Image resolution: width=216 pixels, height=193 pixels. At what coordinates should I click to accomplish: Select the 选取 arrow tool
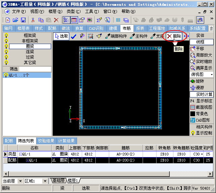(62, 36)
